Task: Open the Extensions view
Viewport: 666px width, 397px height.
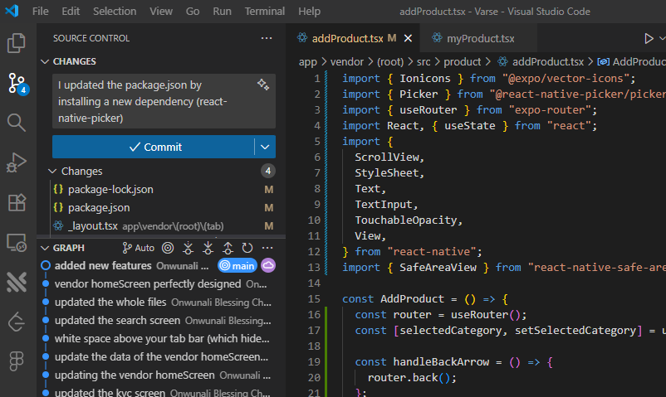Action: pyautogui.click(x=17, y=202)
